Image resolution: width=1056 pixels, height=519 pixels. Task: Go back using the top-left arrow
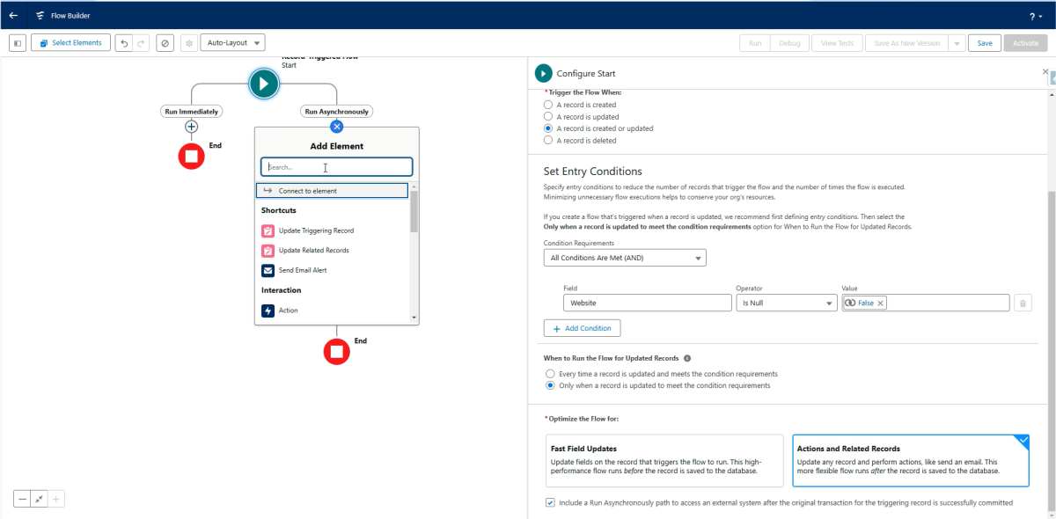click(x=12, y=15)
